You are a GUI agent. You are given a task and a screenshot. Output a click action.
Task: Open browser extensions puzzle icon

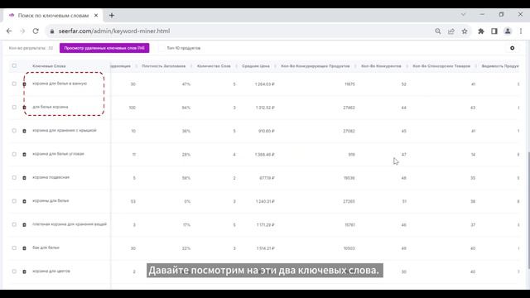tap(481, 31)
